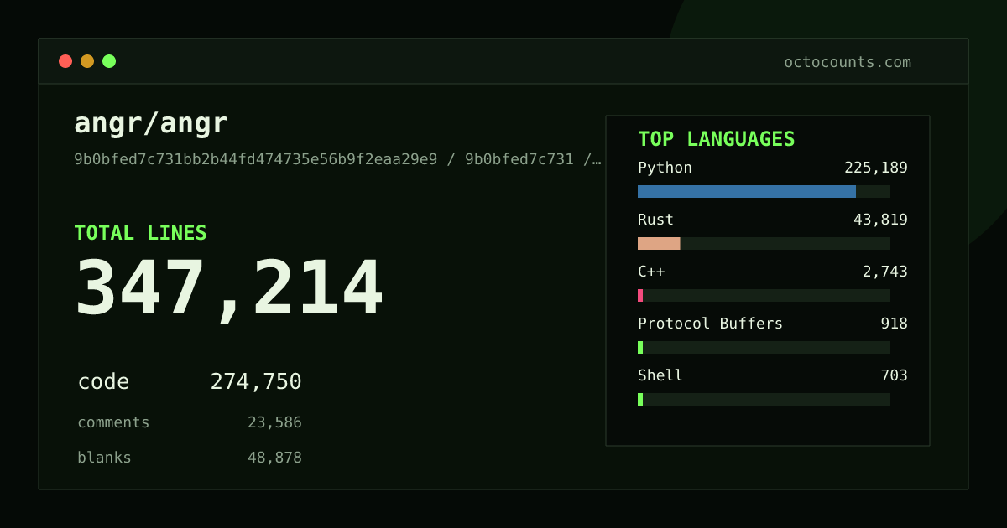
Task: Select the blanks value 48,878
Action: [x=274, y=458]
